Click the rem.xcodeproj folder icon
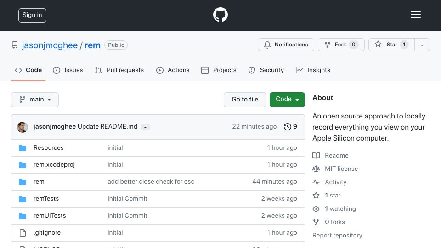Screen dimensions: 441x248 tap(23, 165)
